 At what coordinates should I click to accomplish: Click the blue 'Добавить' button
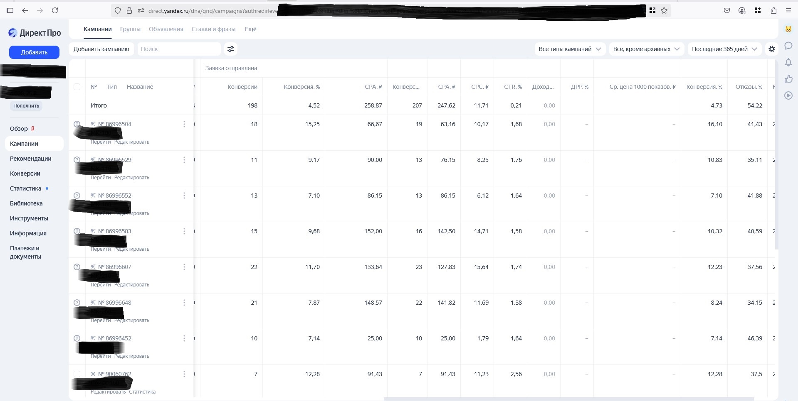(34, 52)
